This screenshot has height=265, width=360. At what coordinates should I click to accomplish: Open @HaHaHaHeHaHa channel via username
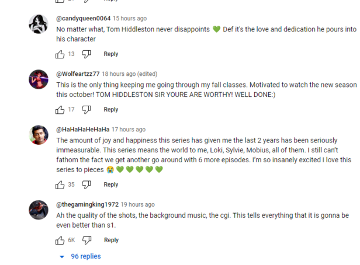click(82, 130)
